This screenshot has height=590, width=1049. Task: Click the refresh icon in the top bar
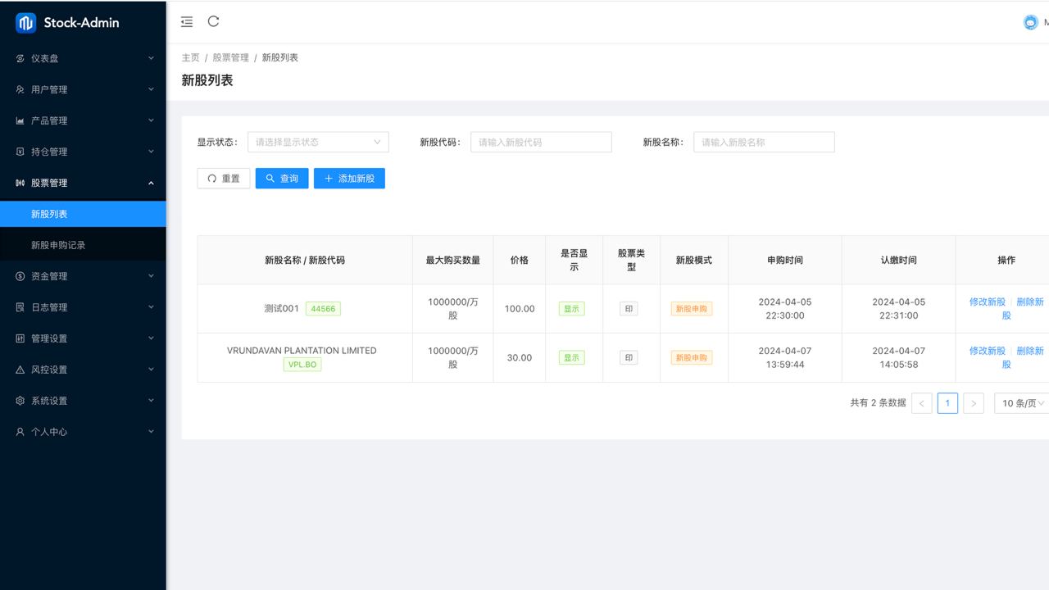click(213, 22)
